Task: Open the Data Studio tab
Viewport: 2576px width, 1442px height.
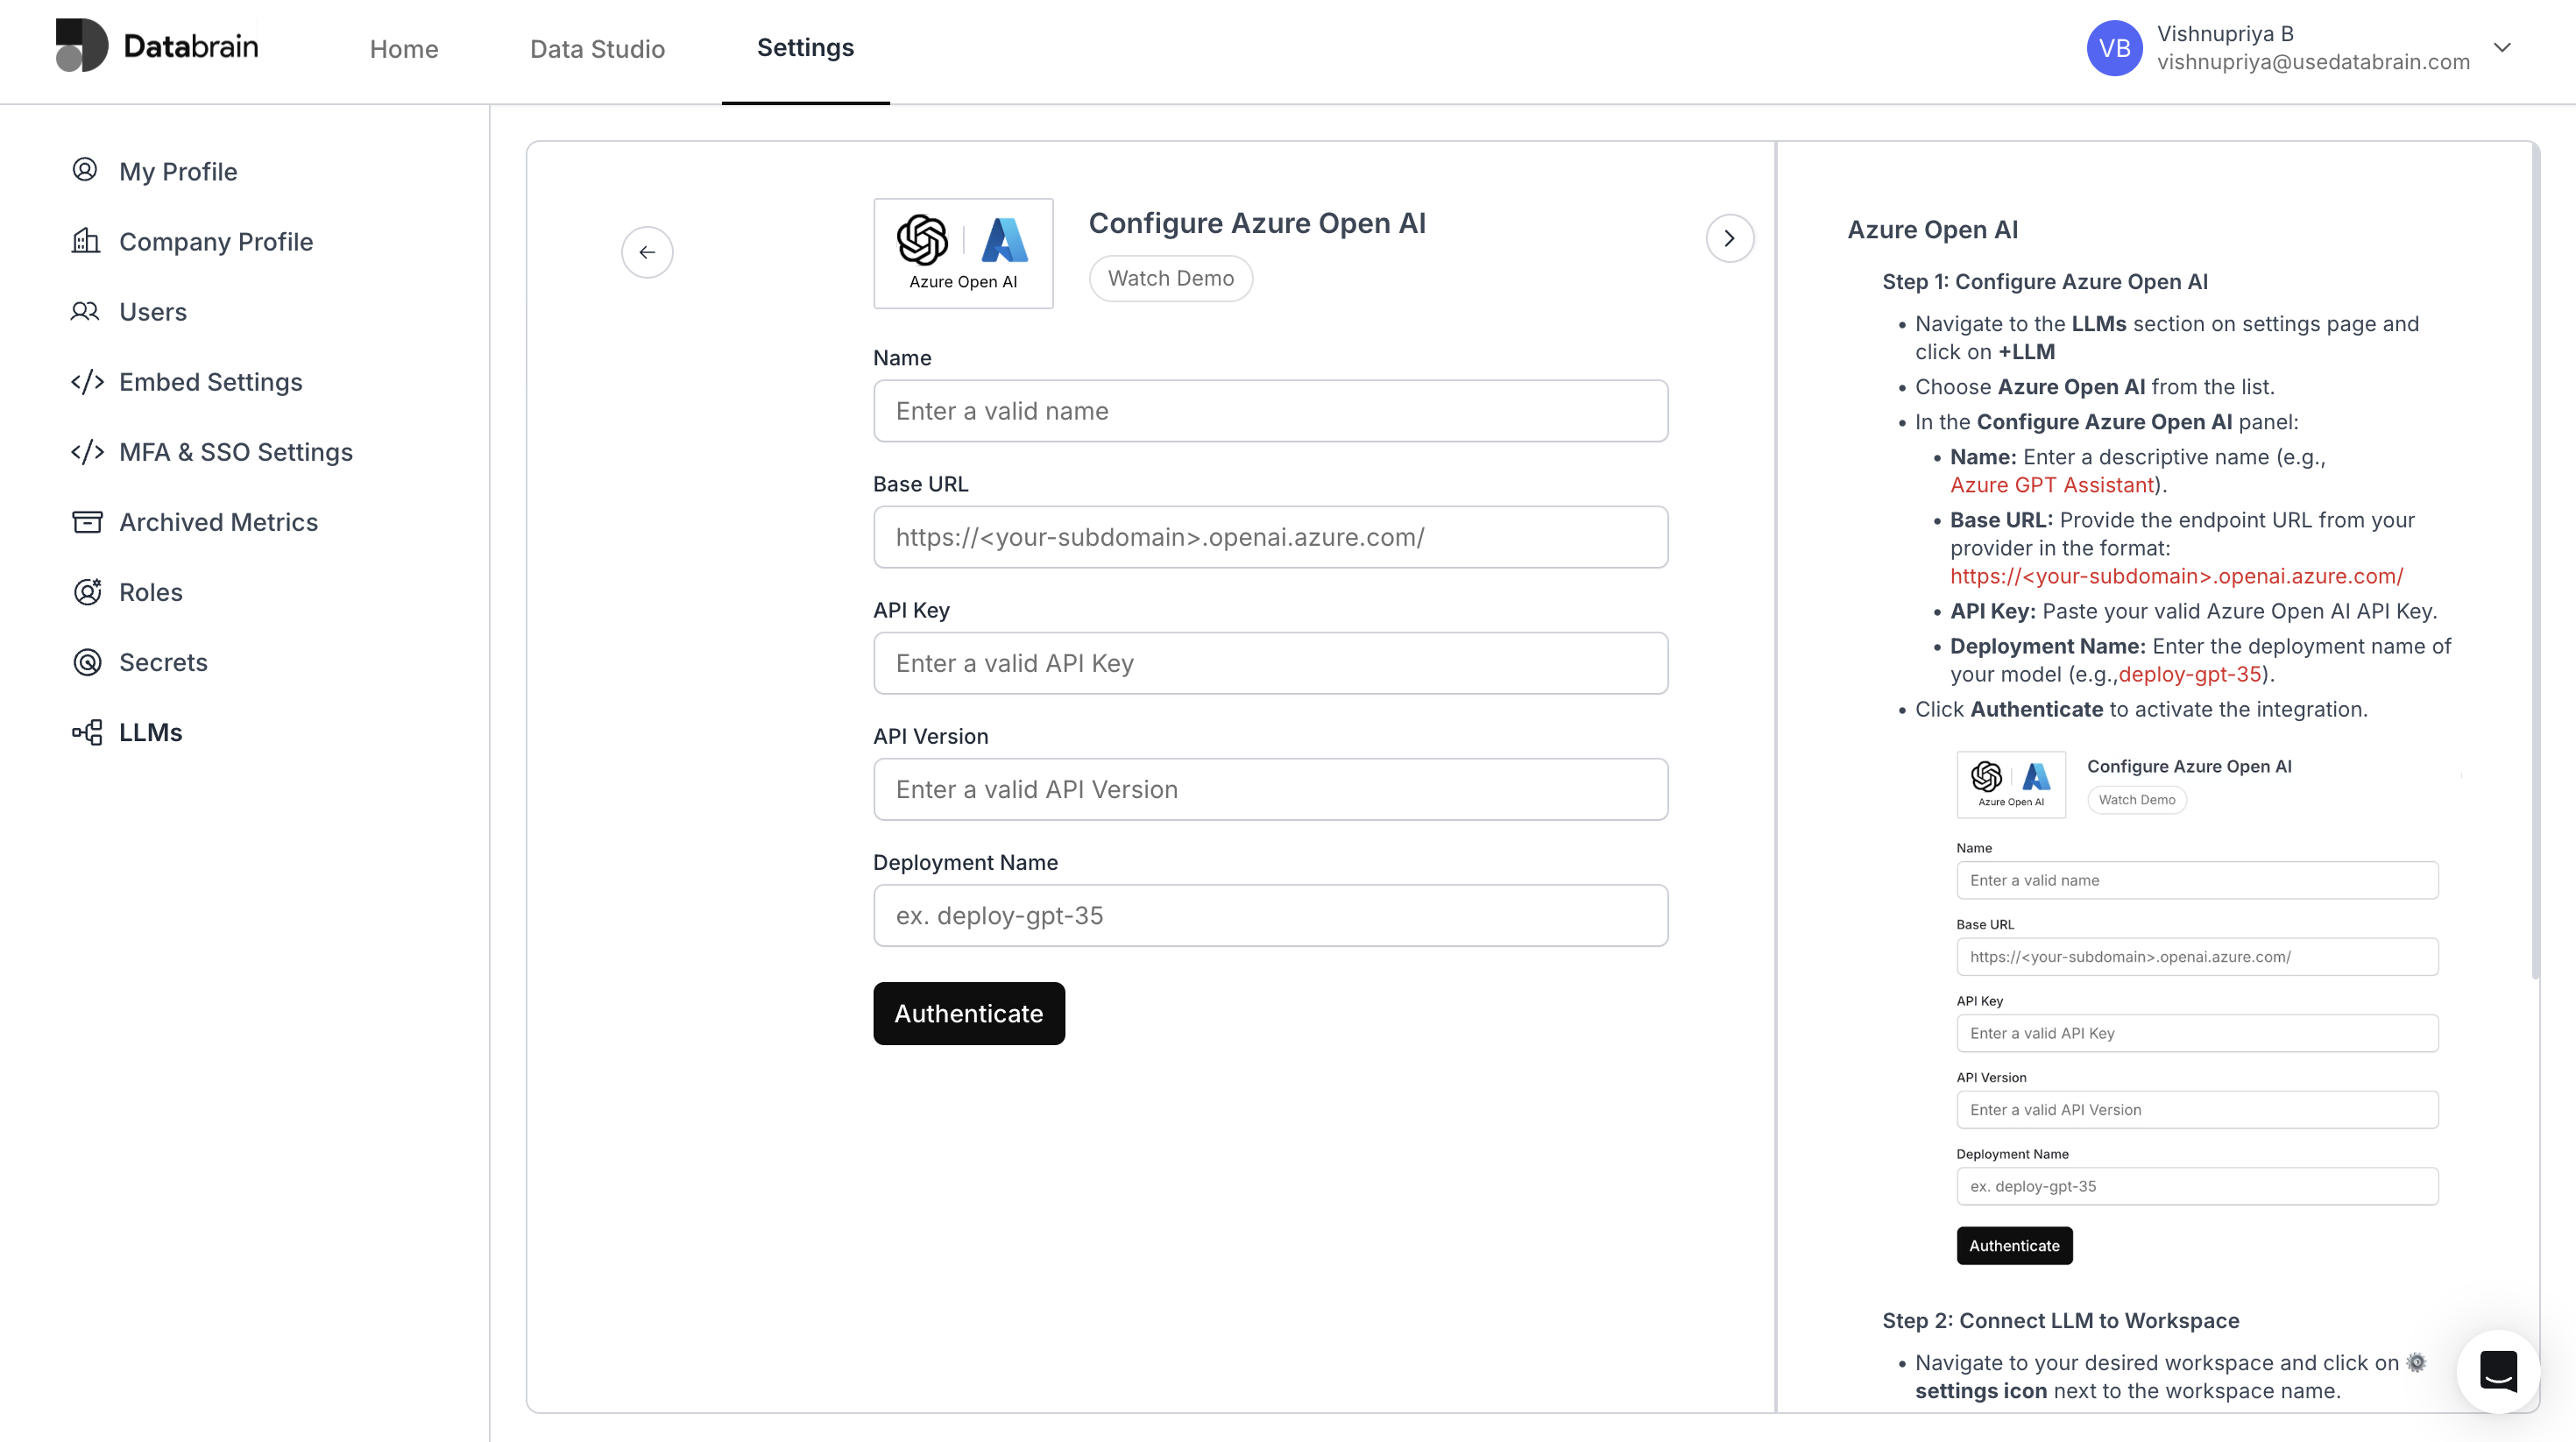Action: (x=597, y=48)
